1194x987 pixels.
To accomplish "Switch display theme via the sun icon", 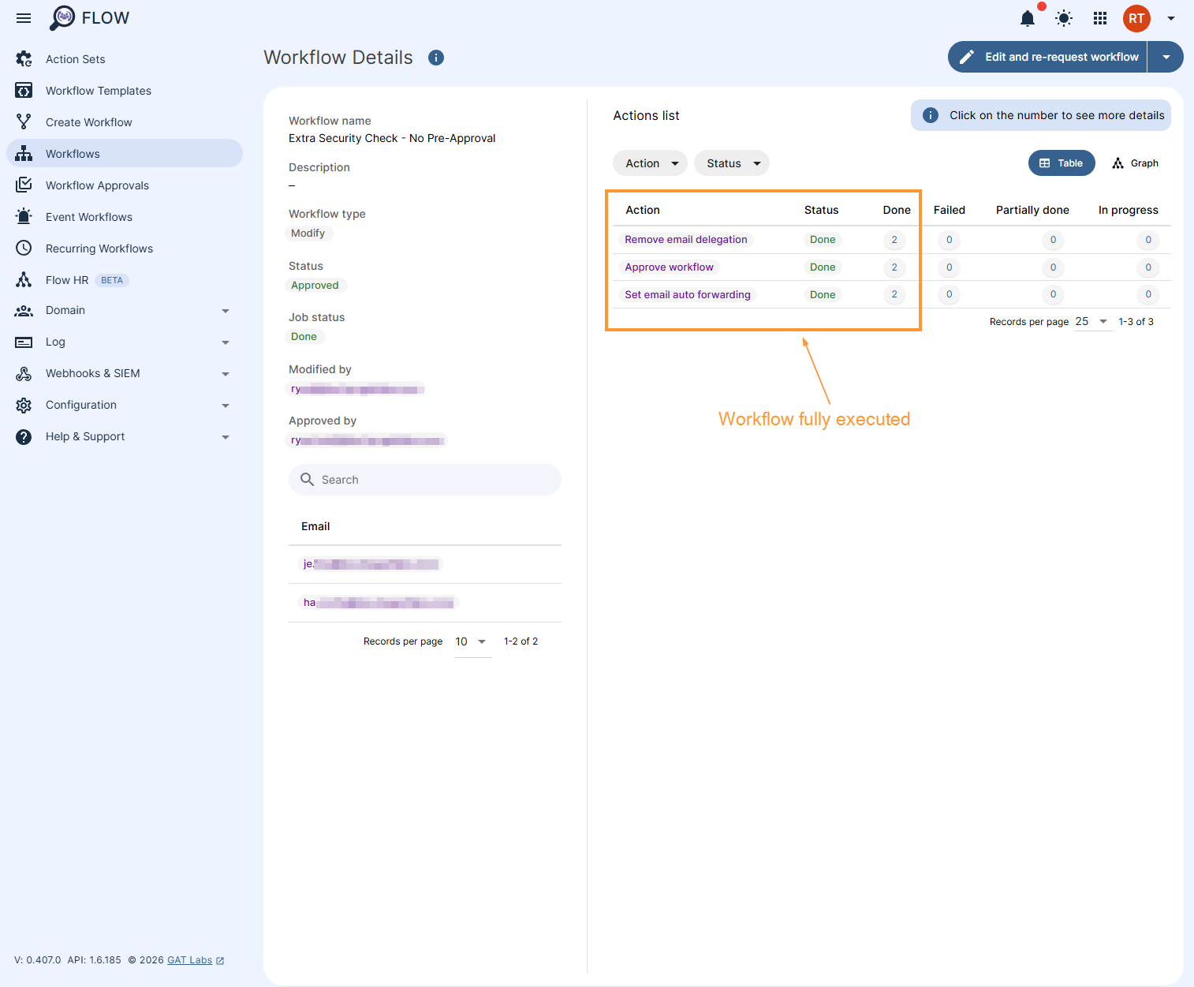I will 1063,18.
